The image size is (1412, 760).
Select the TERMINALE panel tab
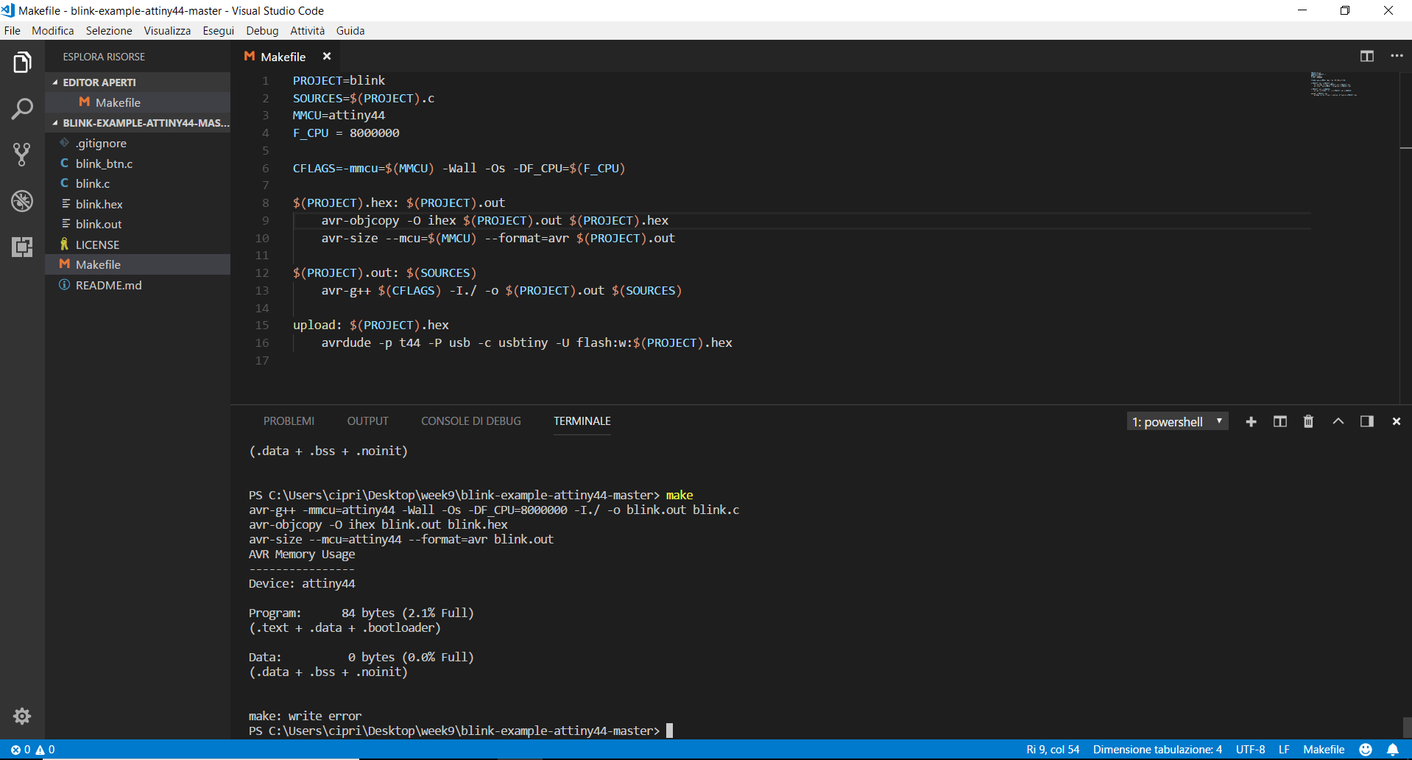582,421
